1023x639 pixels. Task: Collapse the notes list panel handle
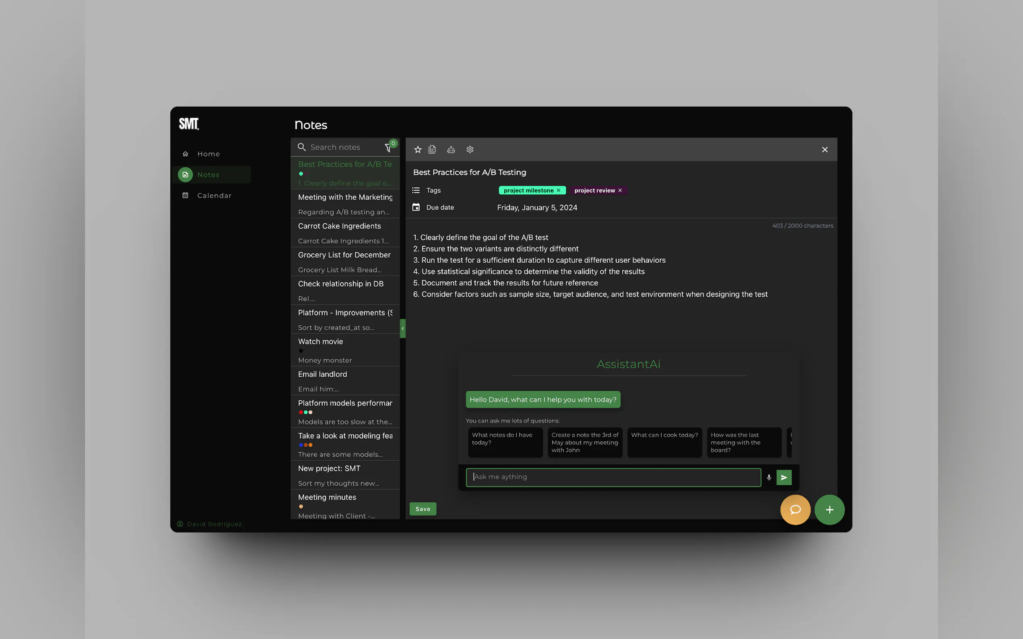click(403, 328)
